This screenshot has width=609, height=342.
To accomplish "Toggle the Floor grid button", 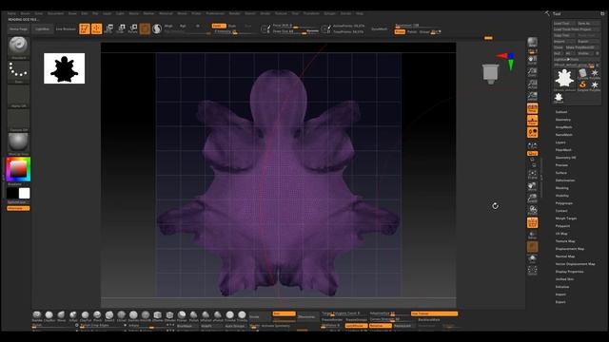I will coord(532,121).
